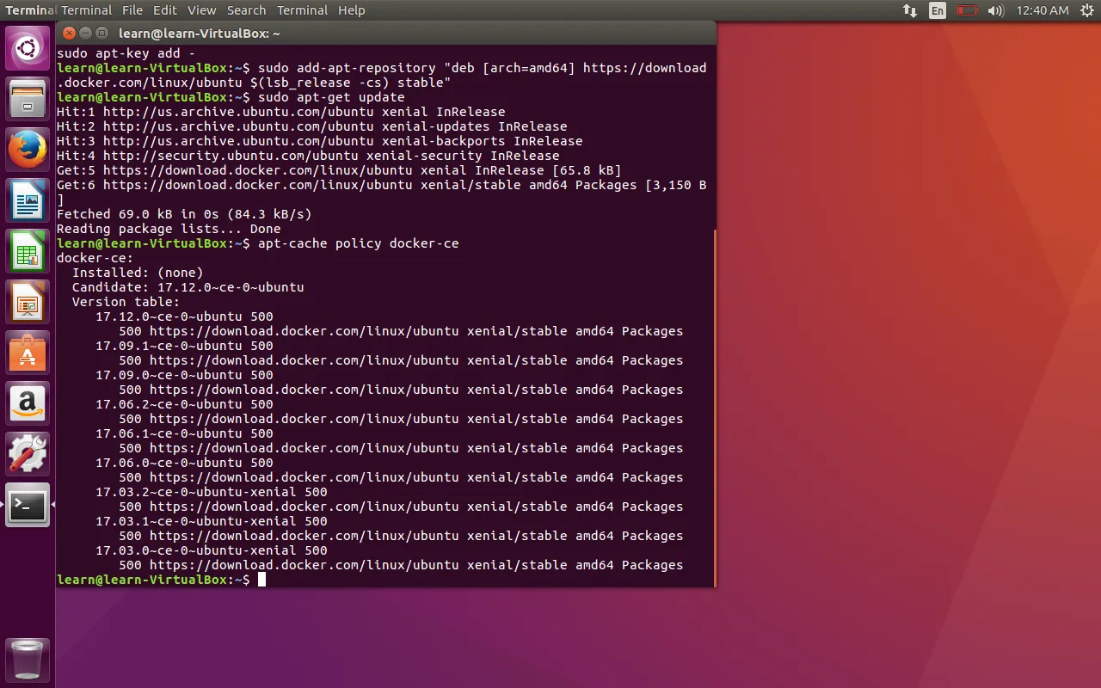This screenshot has height=688, width=1101.
Task: Open the En keyboard layout indicator
Action: point(938,10)
